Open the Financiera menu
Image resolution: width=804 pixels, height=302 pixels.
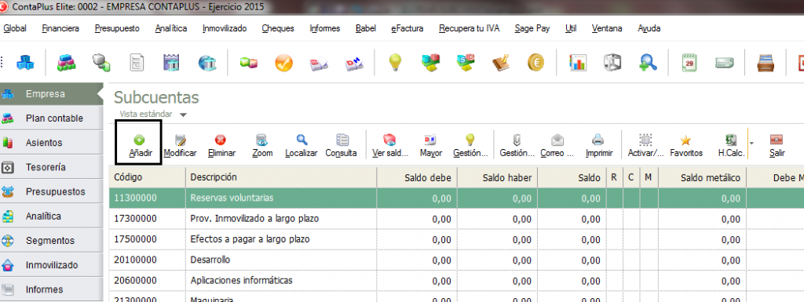(60, 29)
